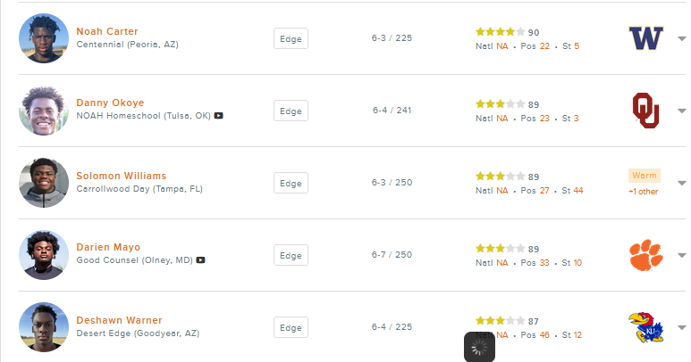Open the video icon beside Darien Mayo's school
Screen dimensions: 691x362
(x=201, y=260)
